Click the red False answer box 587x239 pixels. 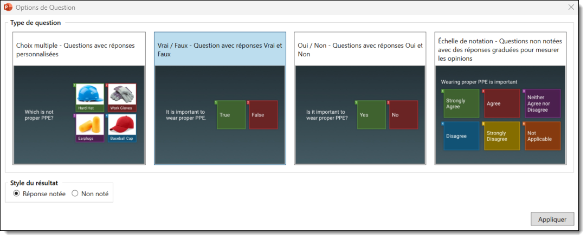tap(263, 115)
